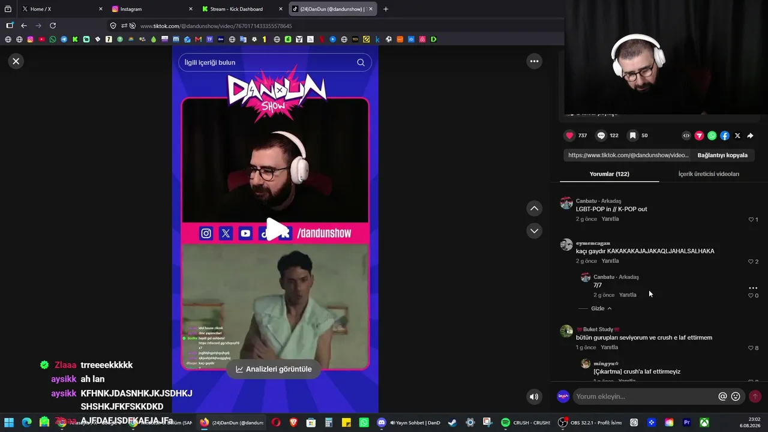Click the İlgili içeriği bulun search field

(275, 62)
